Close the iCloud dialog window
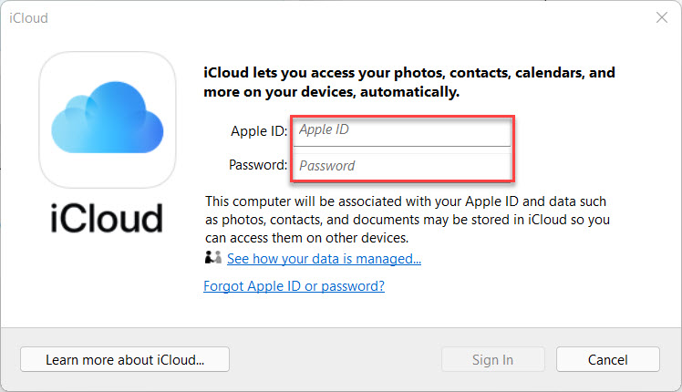 click(x=661, y=17)
